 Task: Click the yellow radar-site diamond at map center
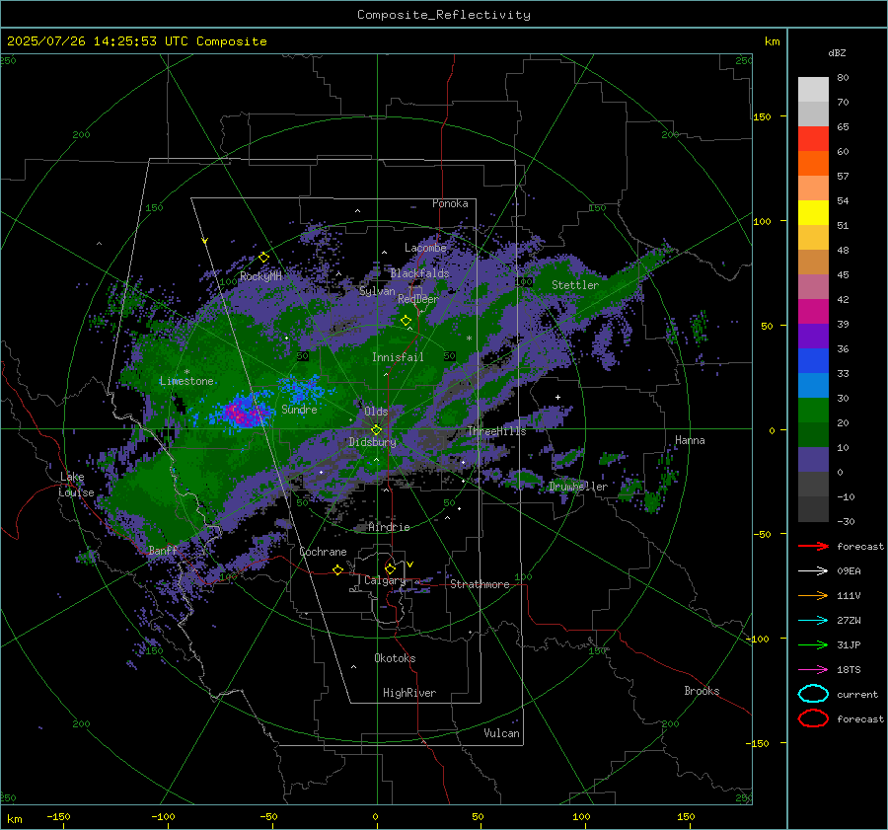pyautogui.click(x=377, y=430)
